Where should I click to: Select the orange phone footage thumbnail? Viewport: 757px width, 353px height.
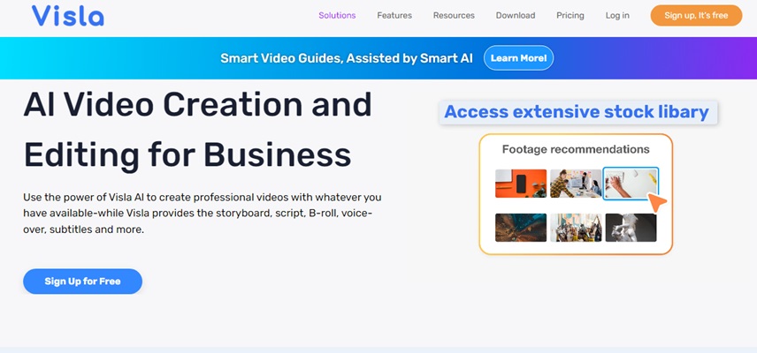521,184
